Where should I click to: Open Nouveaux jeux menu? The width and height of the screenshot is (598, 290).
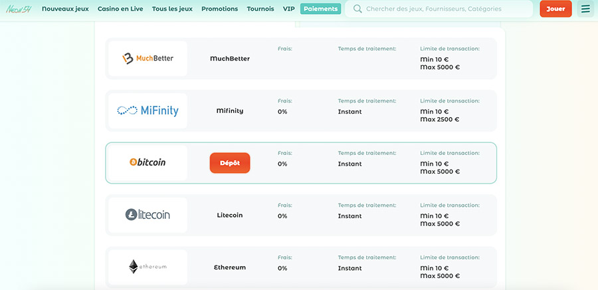coord(65,9)
